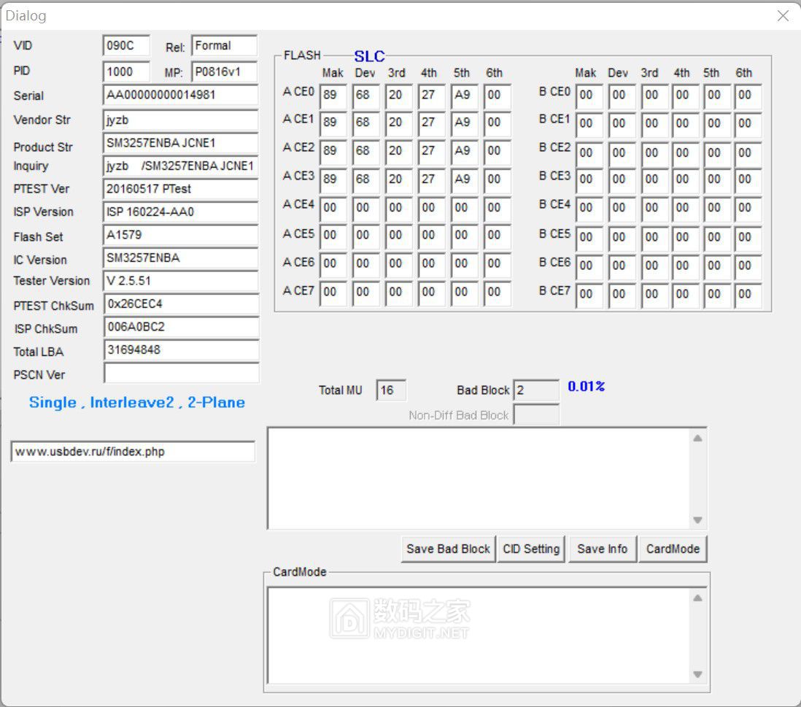Viewport: 801px width, 707px height.
Task: Select the Bad Block count field
Action: click(535, 390)
